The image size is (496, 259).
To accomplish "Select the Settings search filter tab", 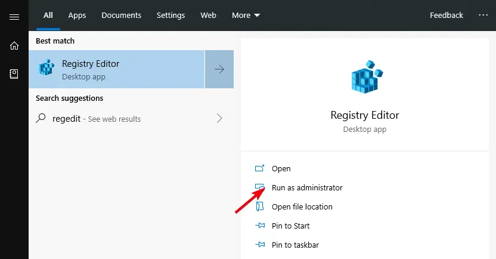I will [x=171, y=16].
